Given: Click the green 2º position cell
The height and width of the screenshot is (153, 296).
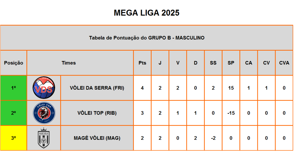Looking at the screenshot, I should tap(14, 113).
